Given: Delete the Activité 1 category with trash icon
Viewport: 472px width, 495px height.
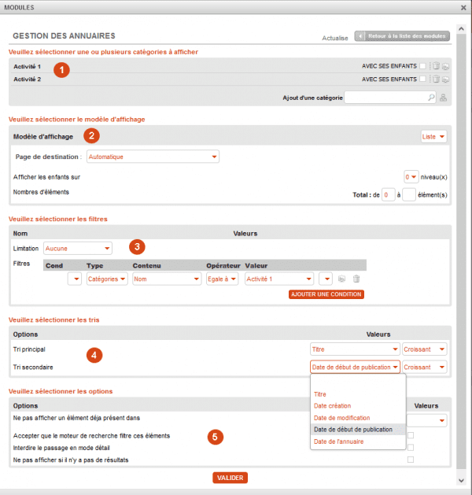Looking at the screenshot, I should click(x=436, y=67).
